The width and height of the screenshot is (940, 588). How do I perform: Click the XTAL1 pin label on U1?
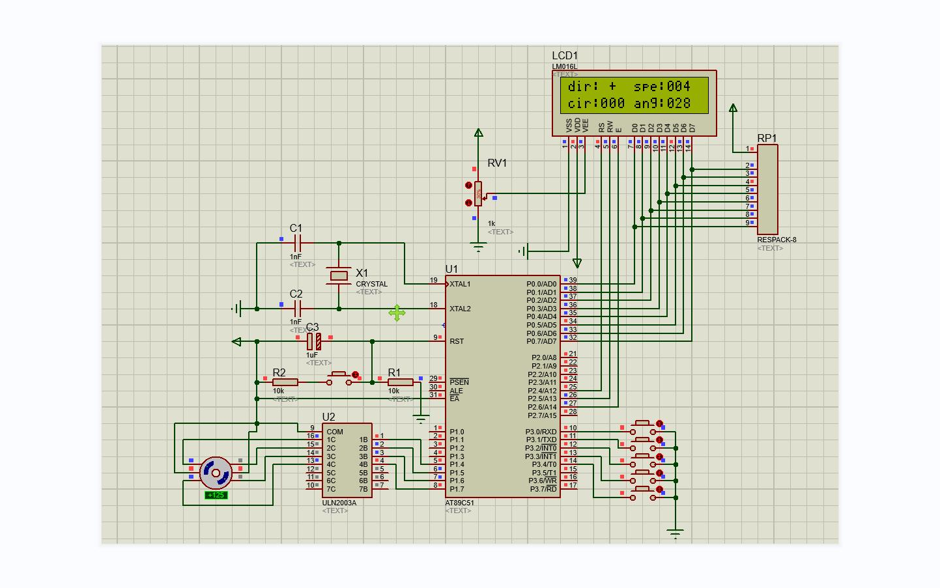460,284
